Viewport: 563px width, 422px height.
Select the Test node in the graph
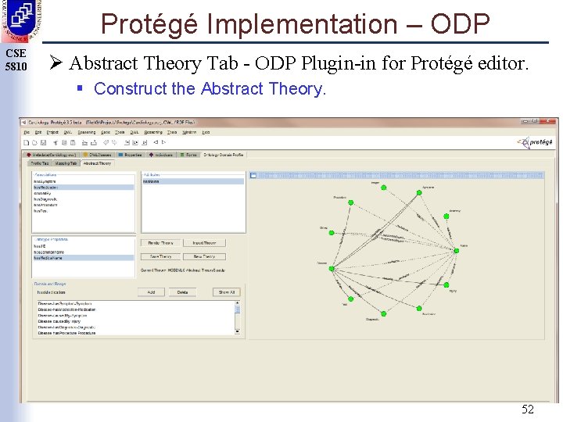351,299
